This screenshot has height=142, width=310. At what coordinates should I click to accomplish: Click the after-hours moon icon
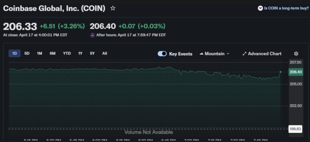[92, 35]
